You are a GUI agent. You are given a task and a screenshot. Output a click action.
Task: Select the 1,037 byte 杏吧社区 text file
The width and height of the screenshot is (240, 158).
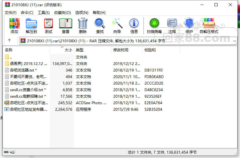[29, 83]
